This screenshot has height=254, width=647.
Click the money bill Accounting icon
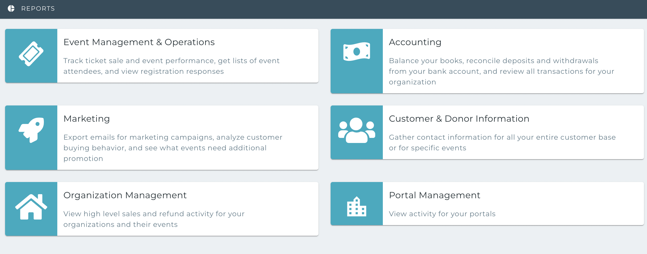[x=357, y=51]
